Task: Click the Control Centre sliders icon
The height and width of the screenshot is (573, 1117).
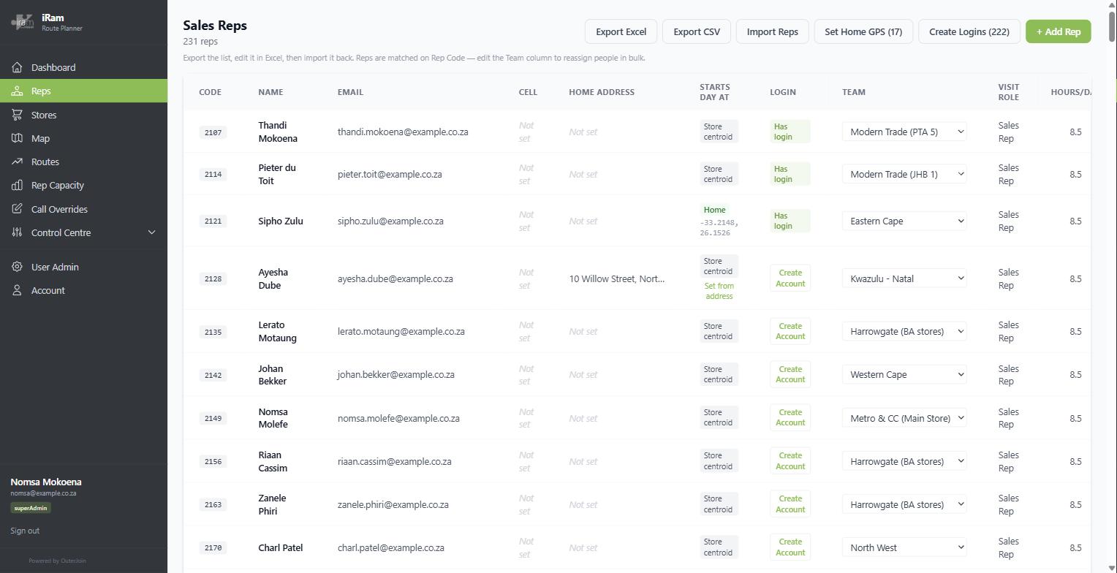Action: pyautogui.click(x=17, y=232)
